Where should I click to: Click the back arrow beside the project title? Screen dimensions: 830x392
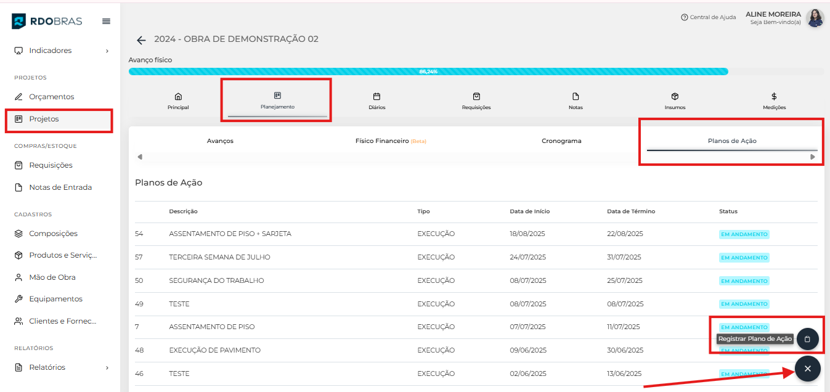141,40
